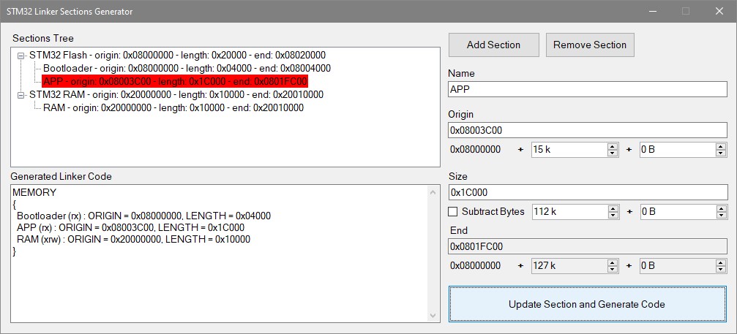Screen dimensions: 737x334
Task: Select the STM32 Flash root row
Action: [x=178, y=56]
